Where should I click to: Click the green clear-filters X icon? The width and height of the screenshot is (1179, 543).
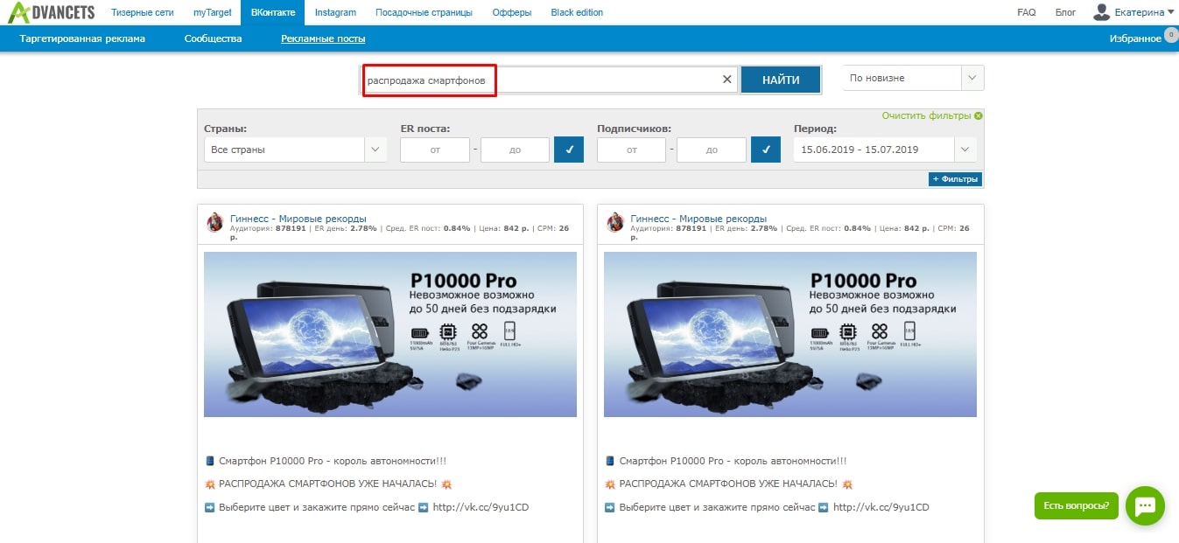pyautogui.click(x=978, y=115)
